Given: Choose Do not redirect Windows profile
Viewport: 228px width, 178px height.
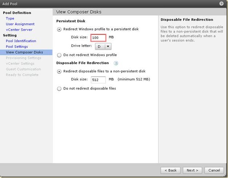Looking at the screenshot, I should pos(59,55).
